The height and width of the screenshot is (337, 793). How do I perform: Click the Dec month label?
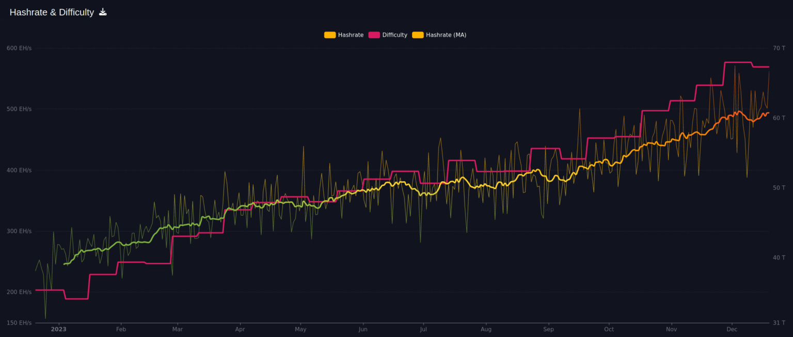coord(732,329)
